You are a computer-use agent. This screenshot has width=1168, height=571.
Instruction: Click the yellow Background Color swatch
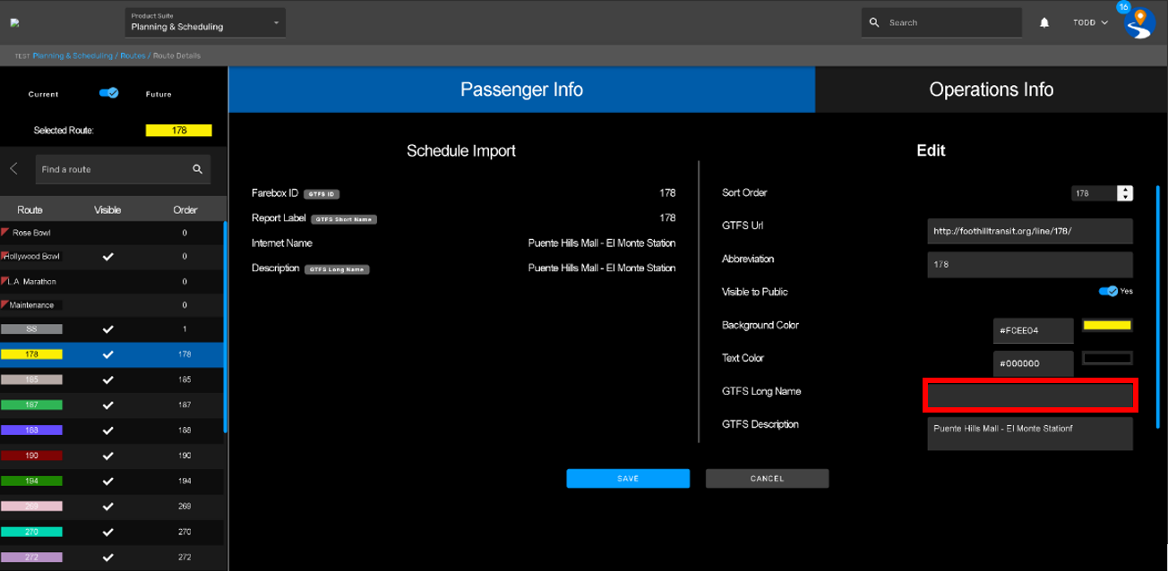[1107, 326]
